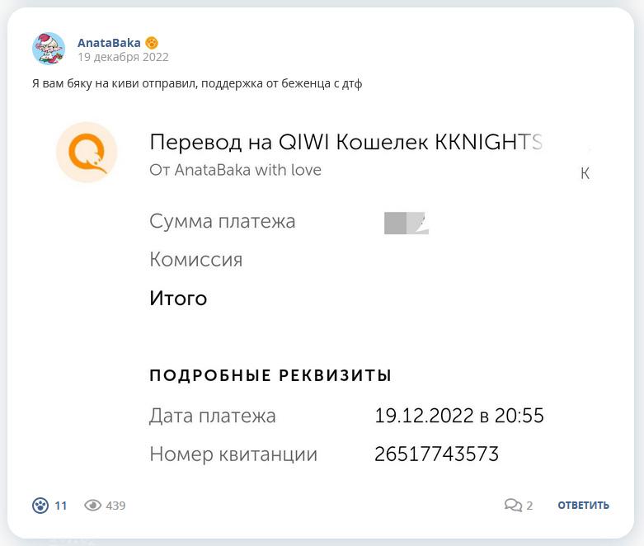Click the Комиссия label
The image size is (644, 546).
[196, 260]
